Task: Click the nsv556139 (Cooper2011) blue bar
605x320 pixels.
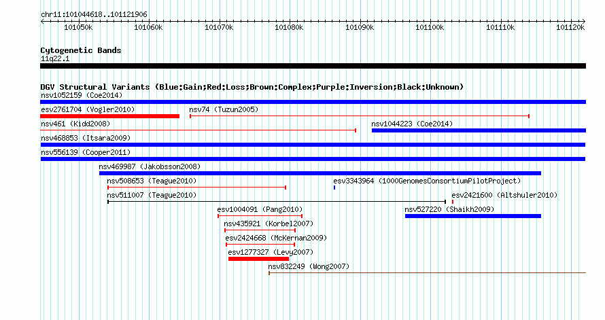Action: [313, 159]
